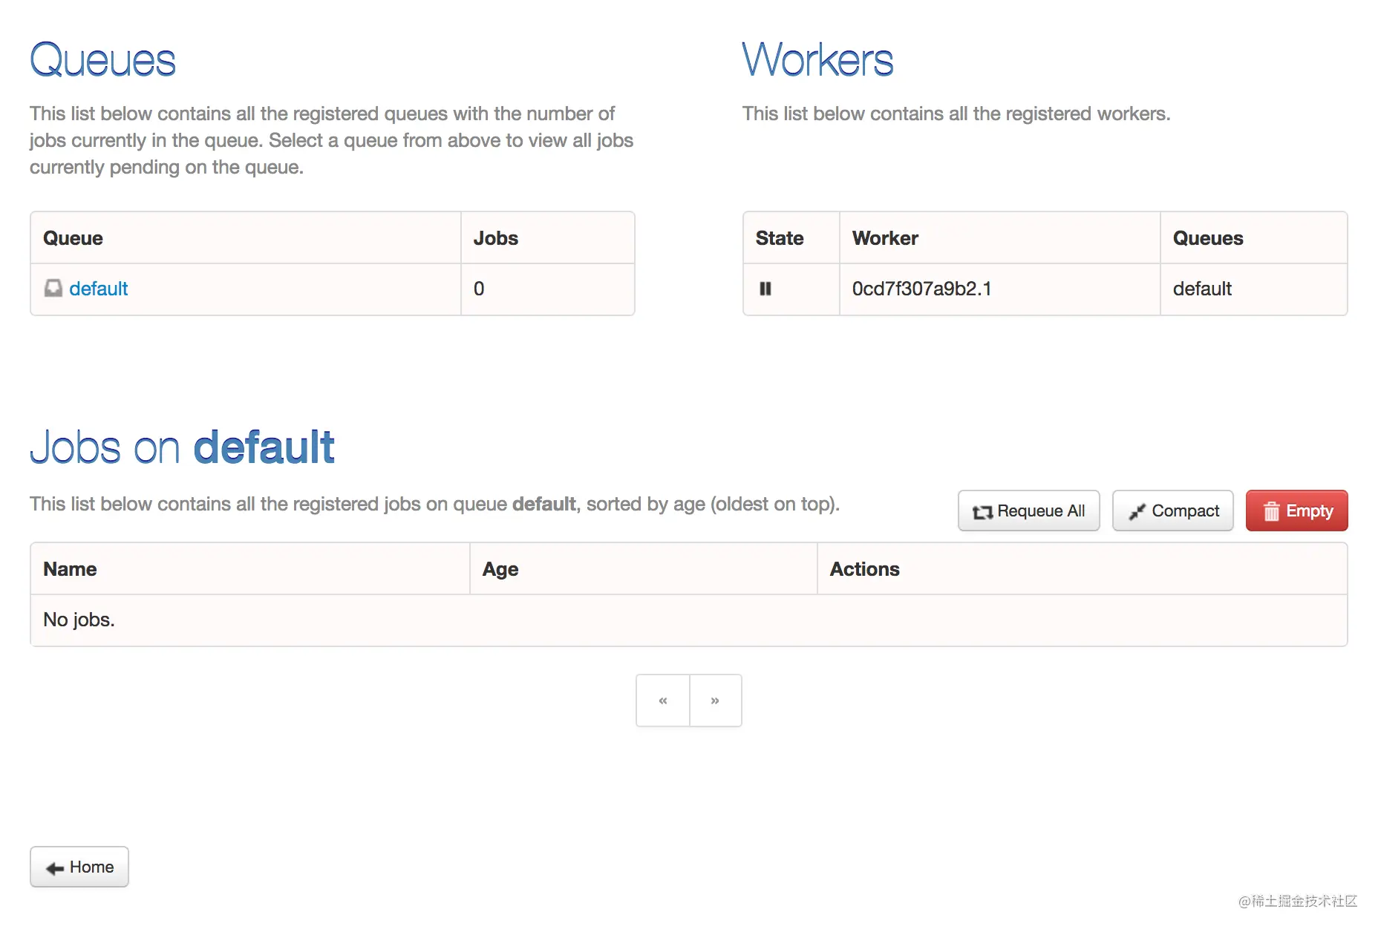Click the Workers section heading

pos(817,60)
